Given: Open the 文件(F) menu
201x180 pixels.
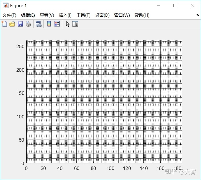Looking at the screenshot, I should coord(9,15).
